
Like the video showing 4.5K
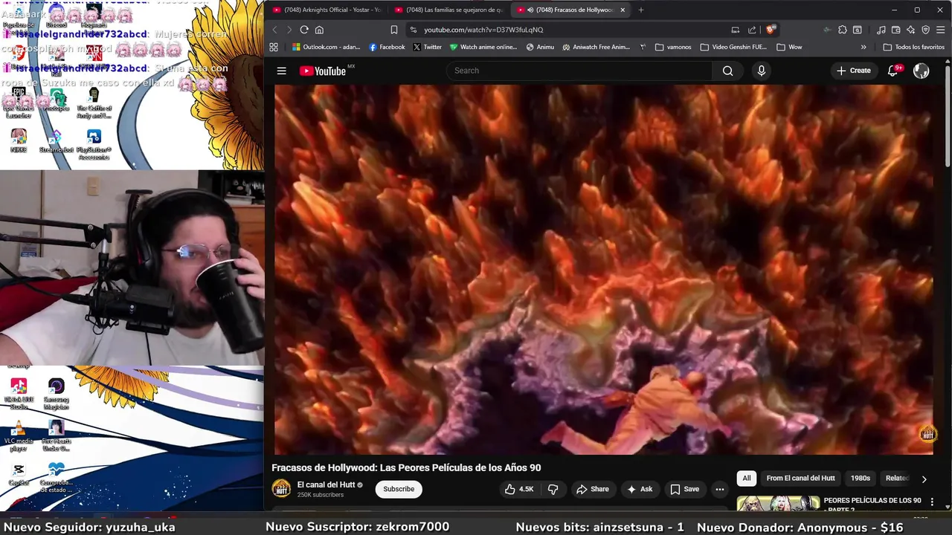519,489
